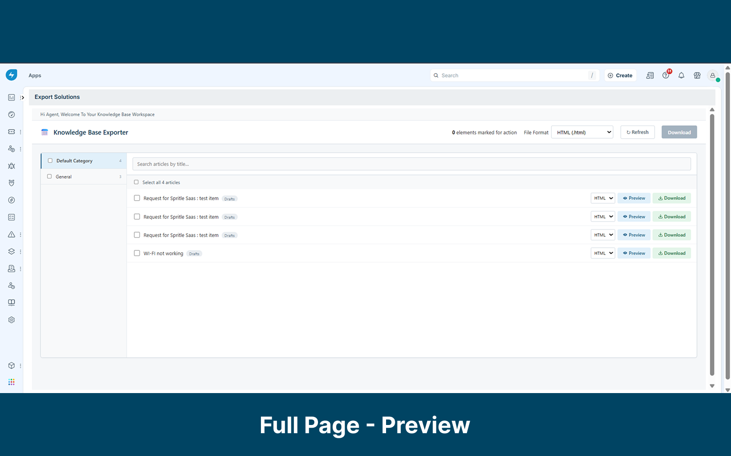Check the first Request for Spritle Saas article

point(137,198)
